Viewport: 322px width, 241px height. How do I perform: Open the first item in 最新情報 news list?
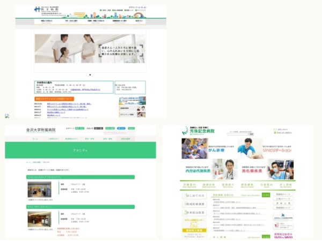pos(228,202)
